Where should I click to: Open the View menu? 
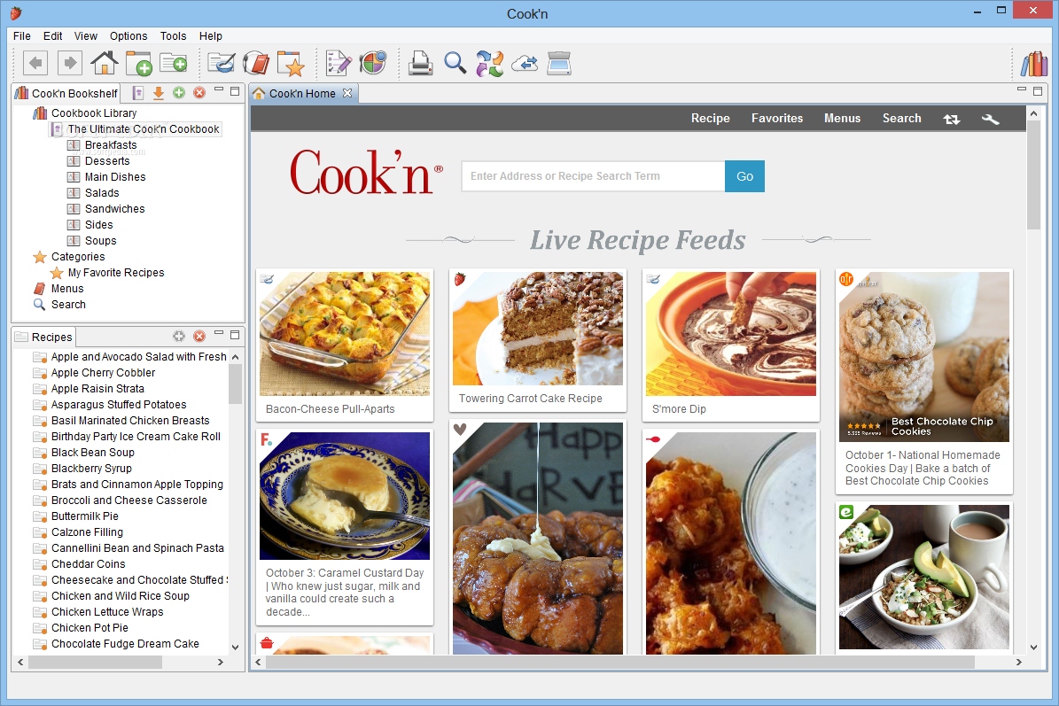(x=86, y=35)
